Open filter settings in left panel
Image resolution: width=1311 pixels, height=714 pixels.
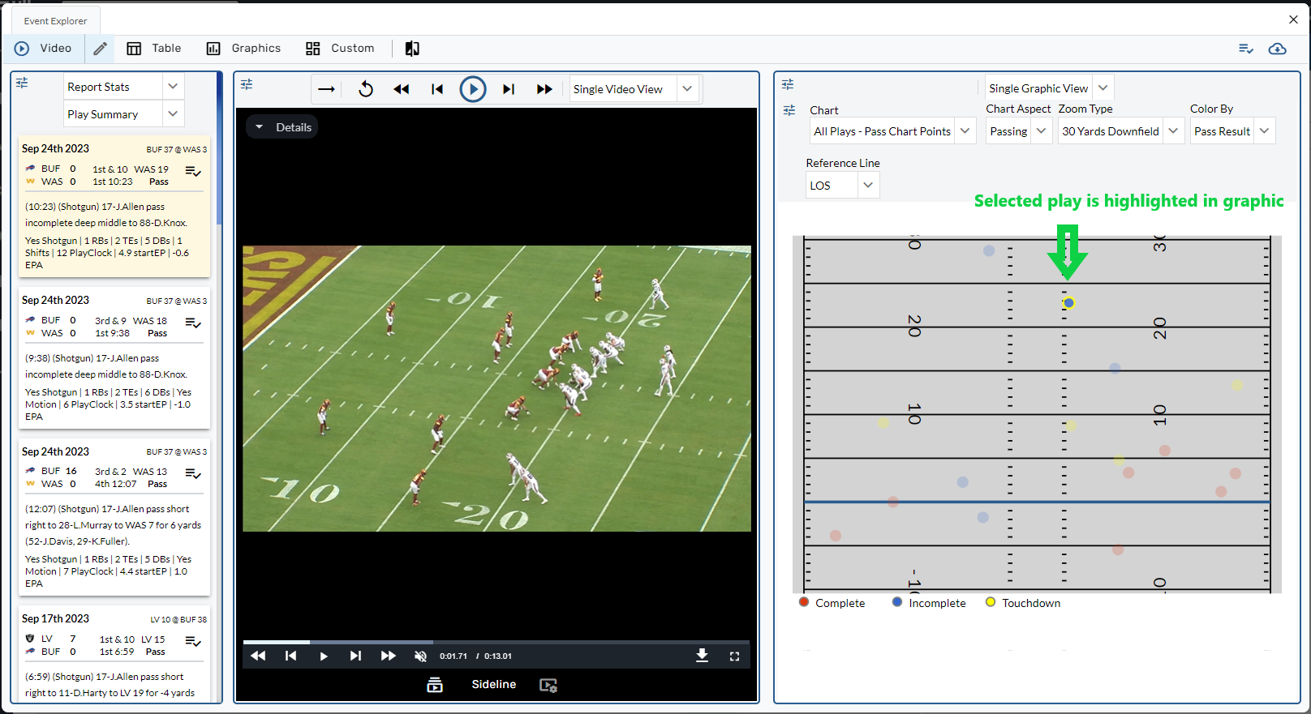[x=22, y=83]
